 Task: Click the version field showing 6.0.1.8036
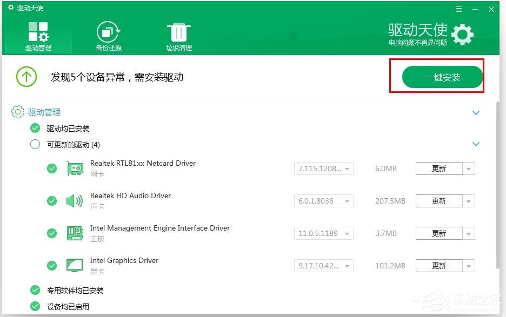pos(323,200)
